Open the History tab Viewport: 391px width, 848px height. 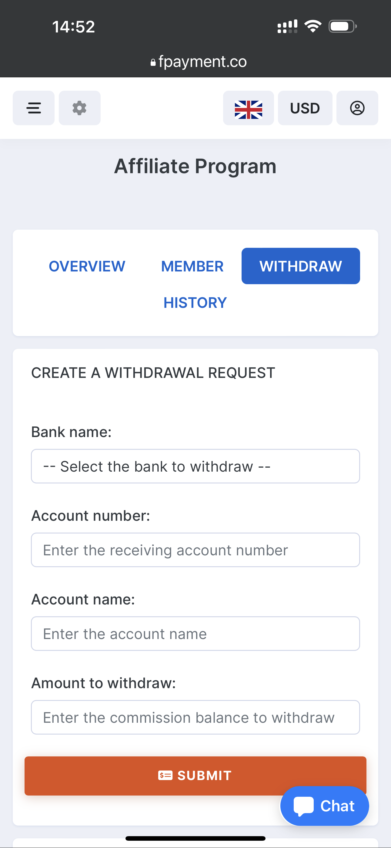coord(195,302)
